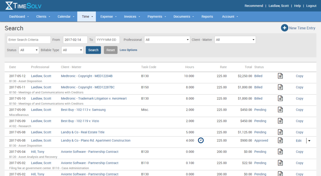Click Billed status of 2017-05-11 entry
The width and height of the screenshot is (321, 176).
point(258,87)
